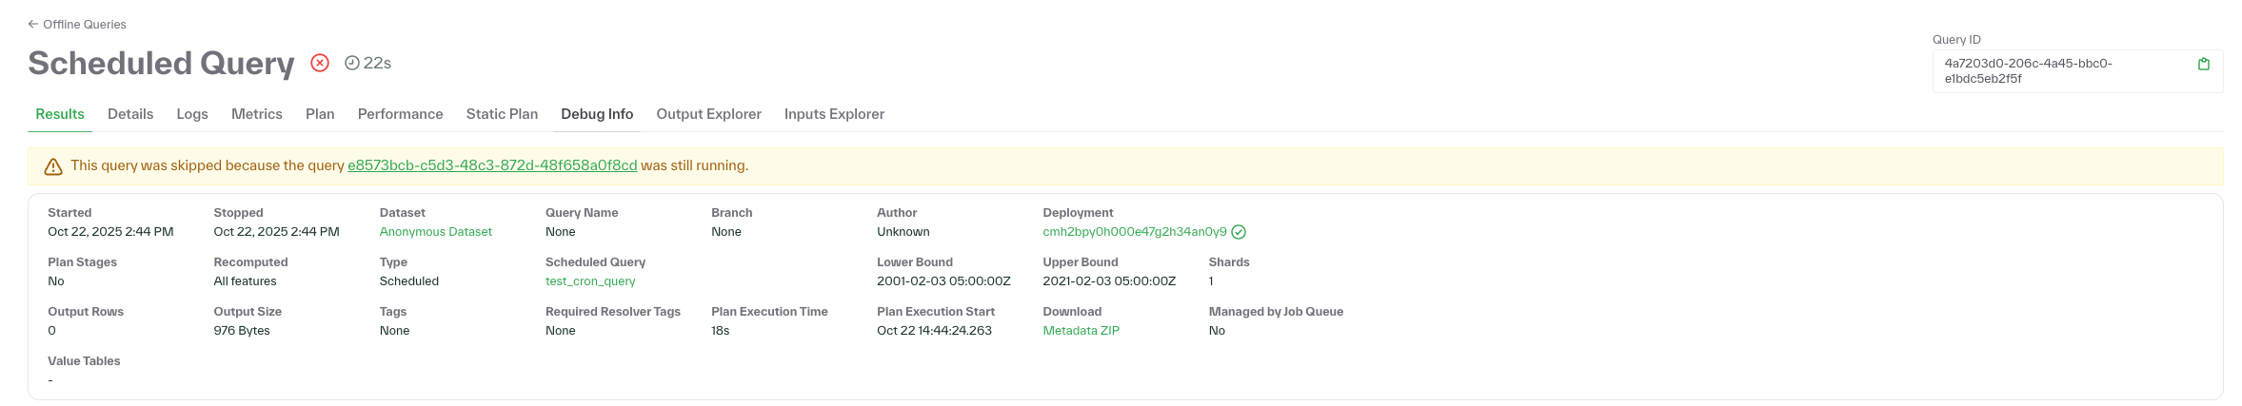Copy the Query ID with clipboard icon
The height and width of the screenshot is (406, 2242).
pos(2203,64)
